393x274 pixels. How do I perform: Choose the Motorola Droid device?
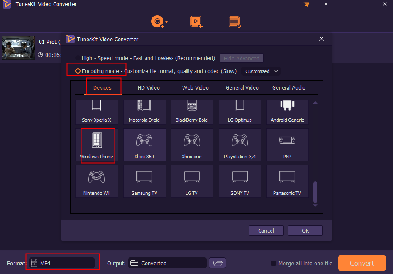pyautogui.click(x=144, y=112)
